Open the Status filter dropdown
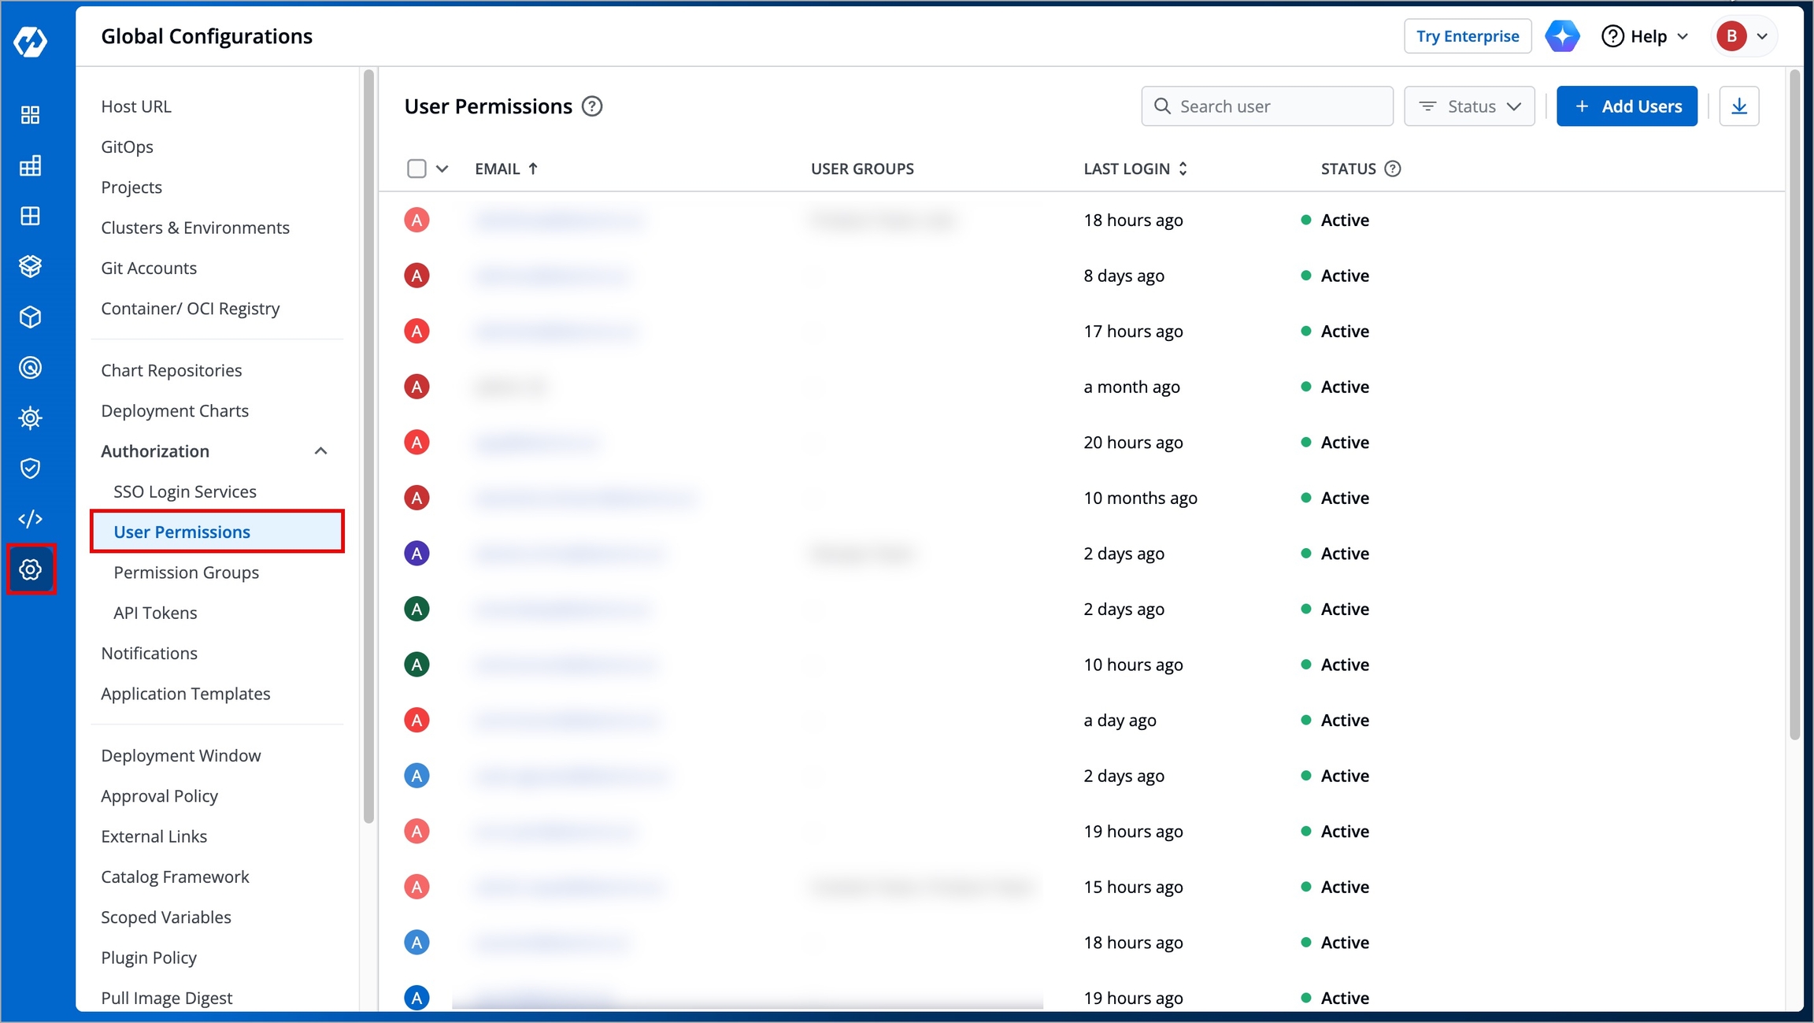The width and height of the screenshot is (1814, 1023). tap(1469, 106)
